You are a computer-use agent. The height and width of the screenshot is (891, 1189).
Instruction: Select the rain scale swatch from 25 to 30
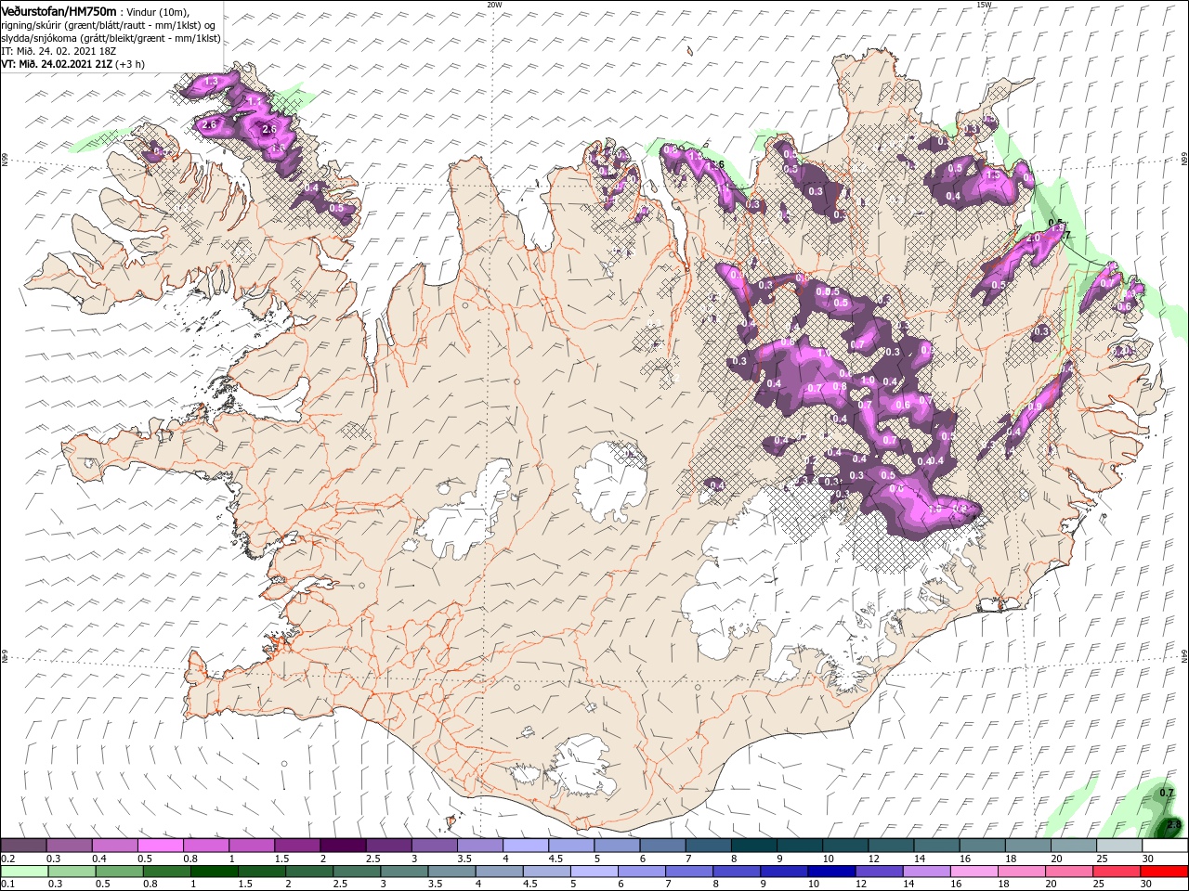click(x=1117, y=871)
